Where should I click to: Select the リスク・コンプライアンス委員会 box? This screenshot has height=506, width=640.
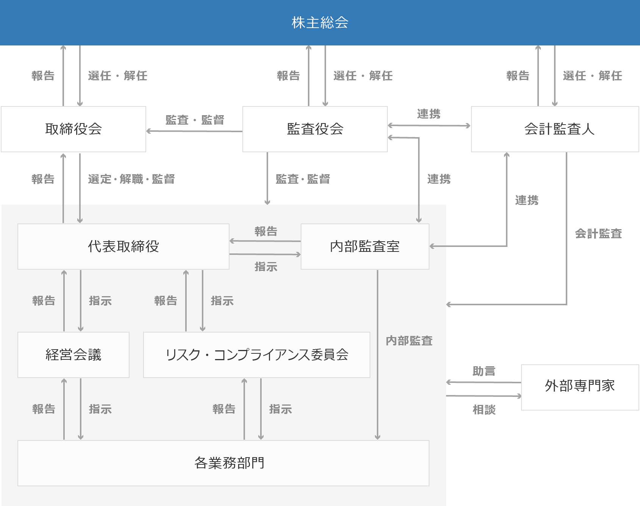[257, 355]
